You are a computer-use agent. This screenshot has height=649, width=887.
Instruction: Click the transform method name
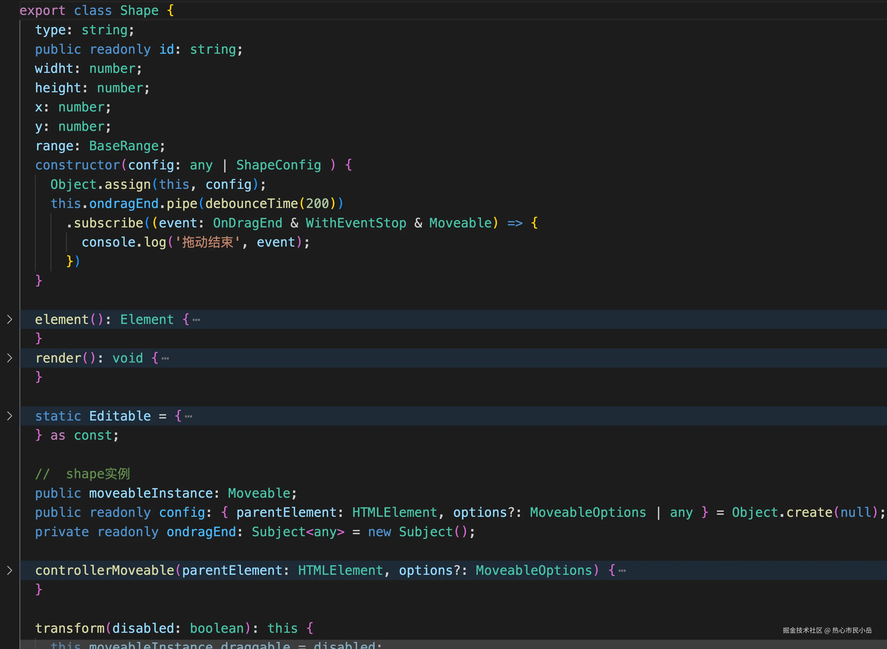coord(70,628)
